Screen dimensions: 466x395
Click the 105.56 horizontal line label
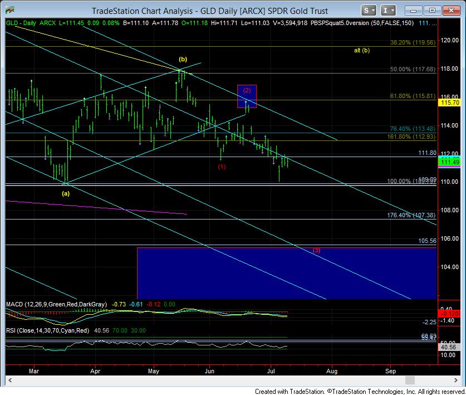click(x=428, y=241)
